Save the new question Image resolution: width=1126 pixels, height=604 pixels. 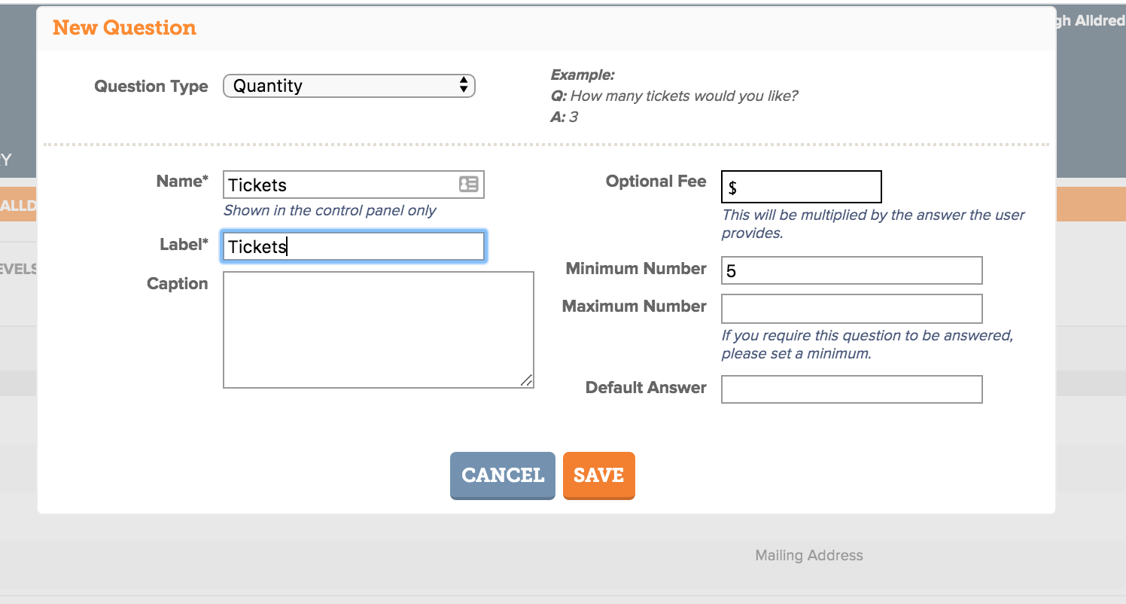pyautogui.click(x=599, y=475)
